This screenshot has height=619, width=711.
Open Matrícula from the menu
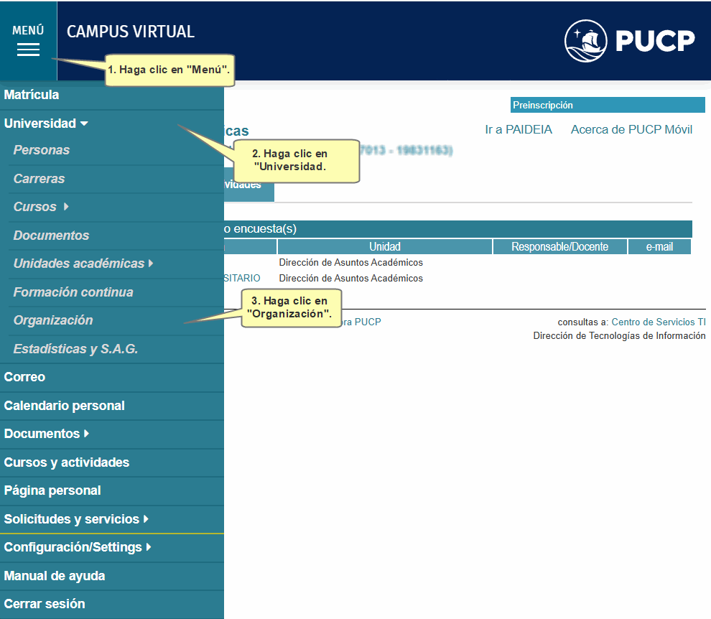pyautogui.click(x=32, y=95)
